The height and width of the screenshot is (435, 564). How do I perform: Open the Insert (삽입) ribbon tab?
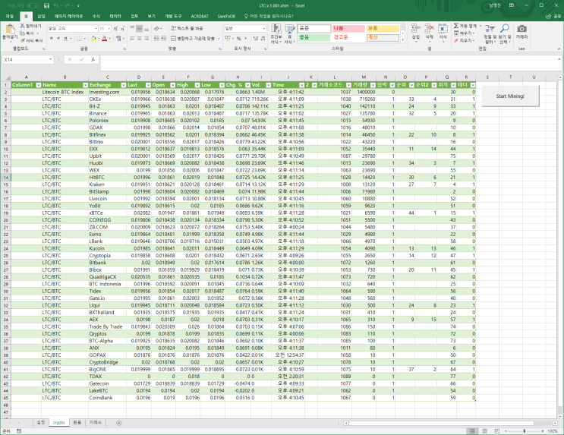(41, 16)
